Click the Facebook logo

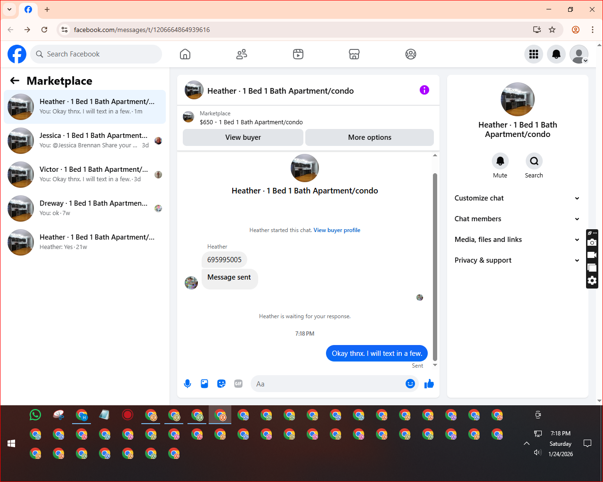[17, 54]
